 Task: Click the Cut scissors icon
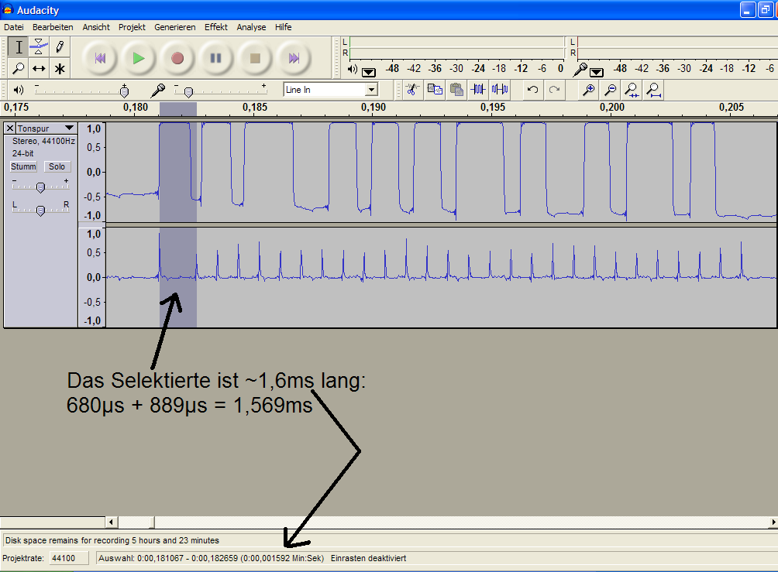(x=412, y=90)
